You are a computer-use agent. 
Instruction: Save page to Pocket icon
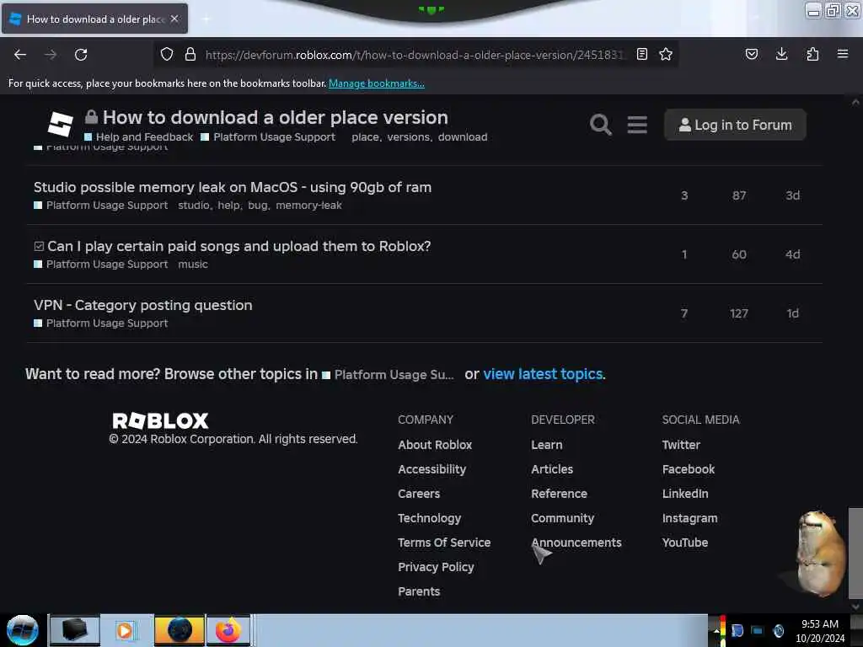point(751,55)
